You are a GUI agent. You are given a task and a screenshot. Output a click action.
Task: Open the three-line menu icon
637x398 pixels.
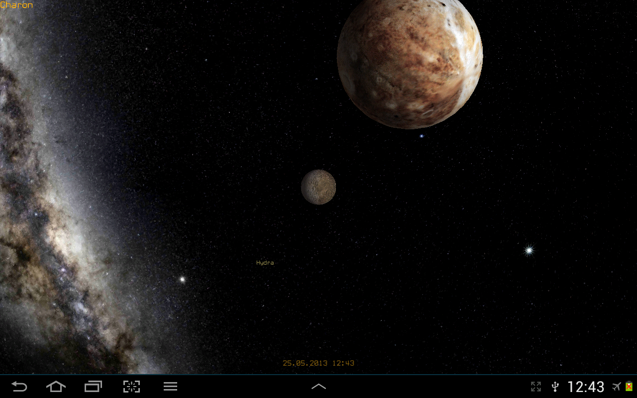[x=171, y=387]
